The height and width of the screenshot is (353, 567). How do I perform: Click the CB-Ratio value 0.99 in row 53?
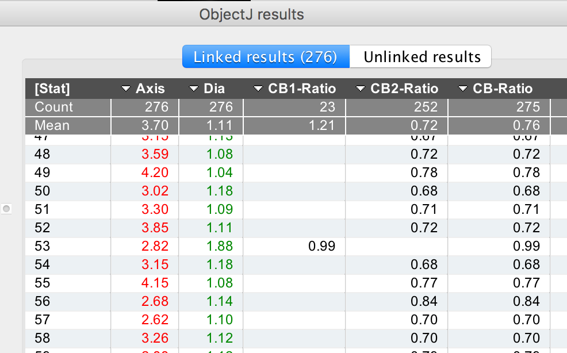(x=527, y=246)
